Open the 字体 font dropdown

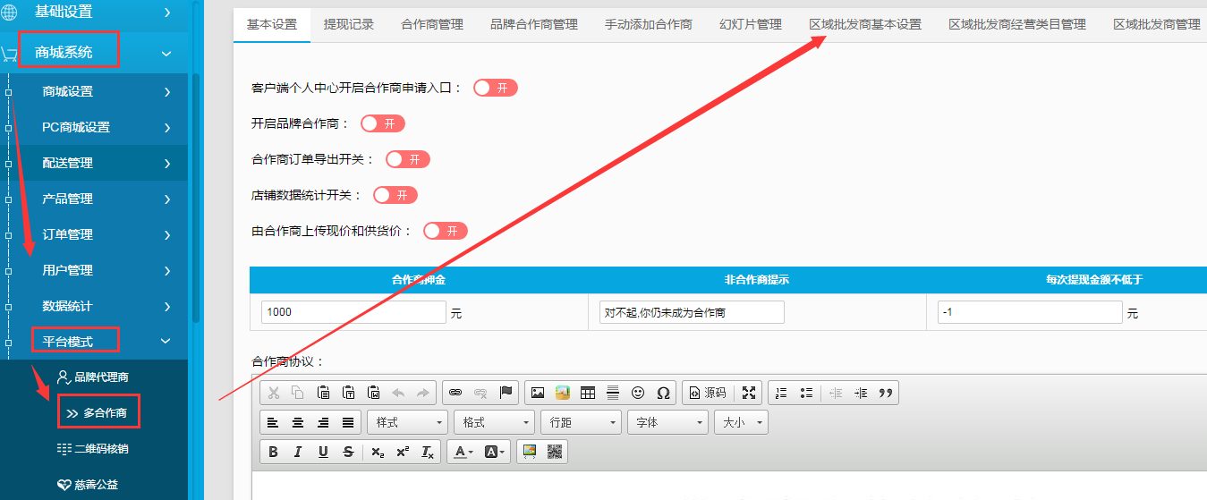667,422
